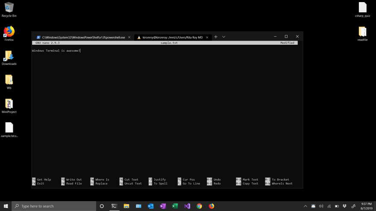Click the WhereIs Next shortcut hint
This screenshot has width=376, height=211.
pos(279,184)
